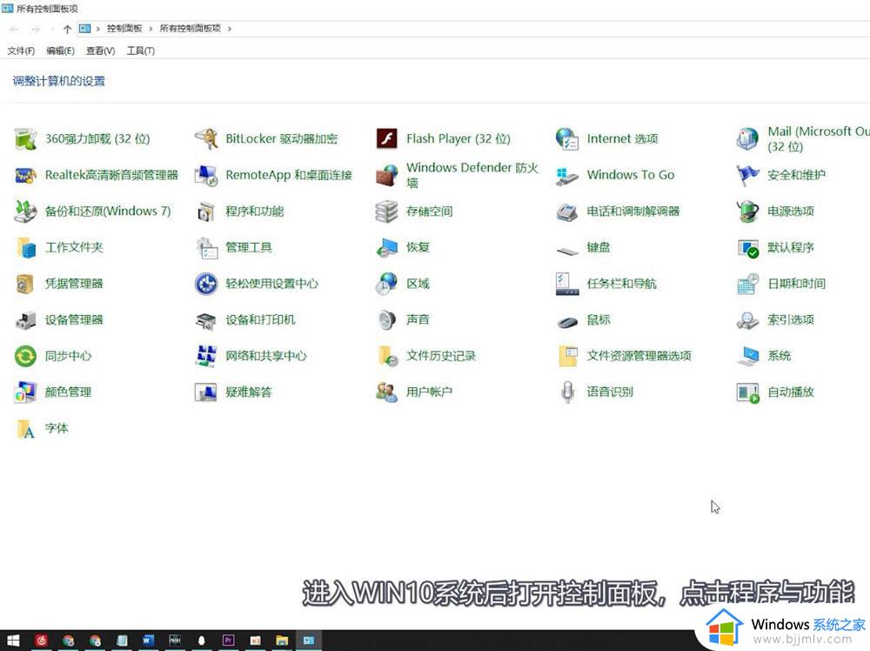Viewport: 870px width, 651px height.
Task: Click the up arrow to 控制面板
Action: (66, 28)
